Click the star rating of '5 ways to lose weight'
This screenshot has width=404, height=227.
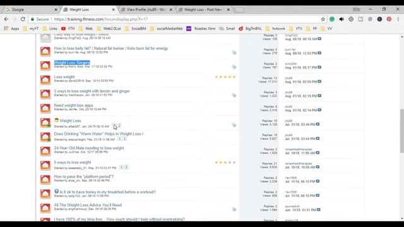pos(225,163)
